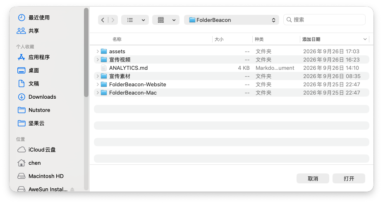The height and width of the screenshot is (204, 383).
Task: Click date 2026年9月26日 14:10
Action: pyautogui.click(x=331, y=68)
